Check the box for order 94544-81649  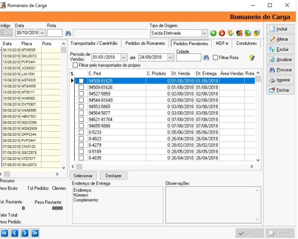[x=81, y=100]
